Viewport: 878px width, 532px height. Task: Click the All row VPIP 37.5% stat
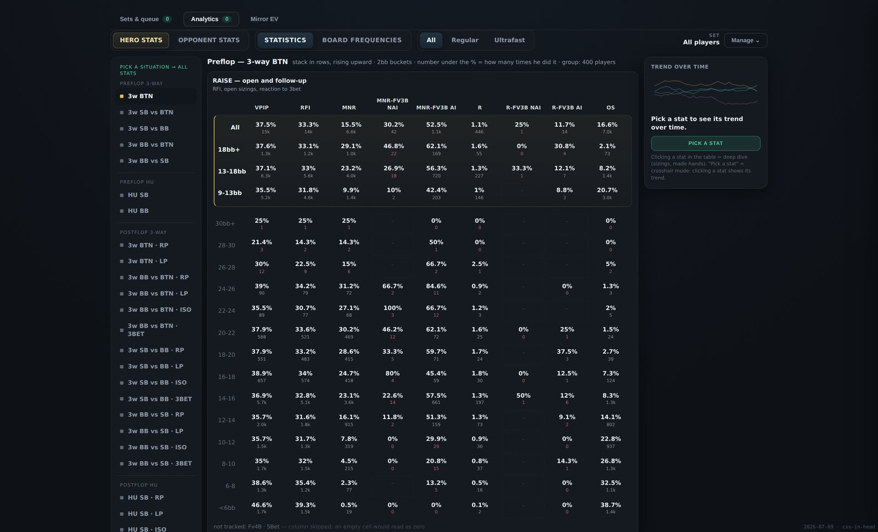(x=266, y=128)
